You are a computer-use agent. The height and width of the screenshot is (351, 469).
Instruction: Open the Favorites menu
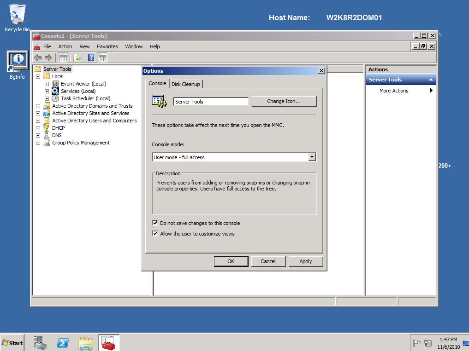pos(107,46)
